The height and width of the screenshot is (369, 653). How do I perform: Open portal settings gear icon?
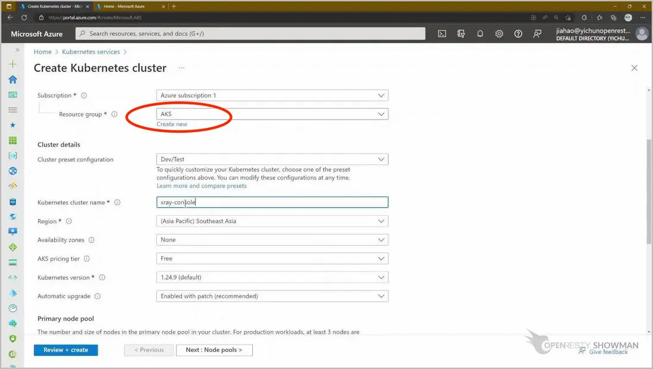499,34
